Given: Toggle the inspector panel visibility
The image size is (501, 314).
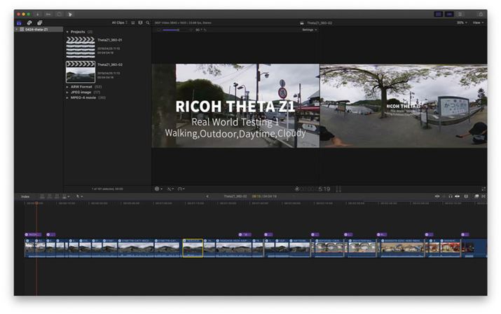Looking at the screenshot, I should click(x=460, y=13).
